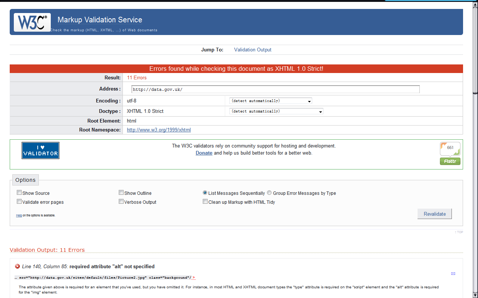The image size is (478, 298).
Task: Click the Line 140, Column 85 text
Action: 45,267
